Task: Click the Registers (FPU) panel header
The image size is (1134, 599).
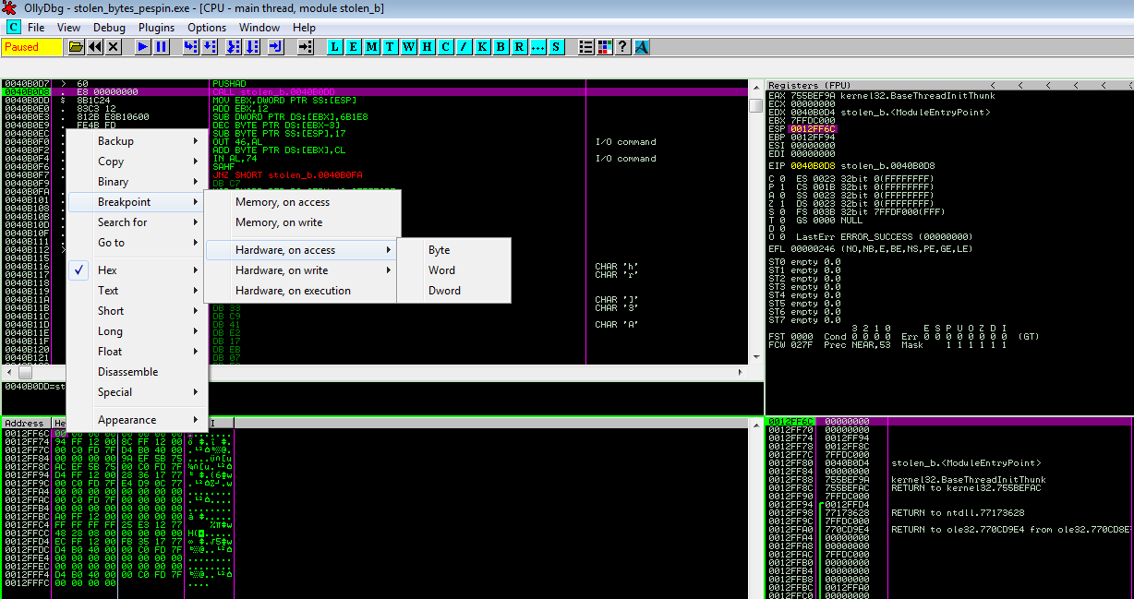Action: coord(949,85)
